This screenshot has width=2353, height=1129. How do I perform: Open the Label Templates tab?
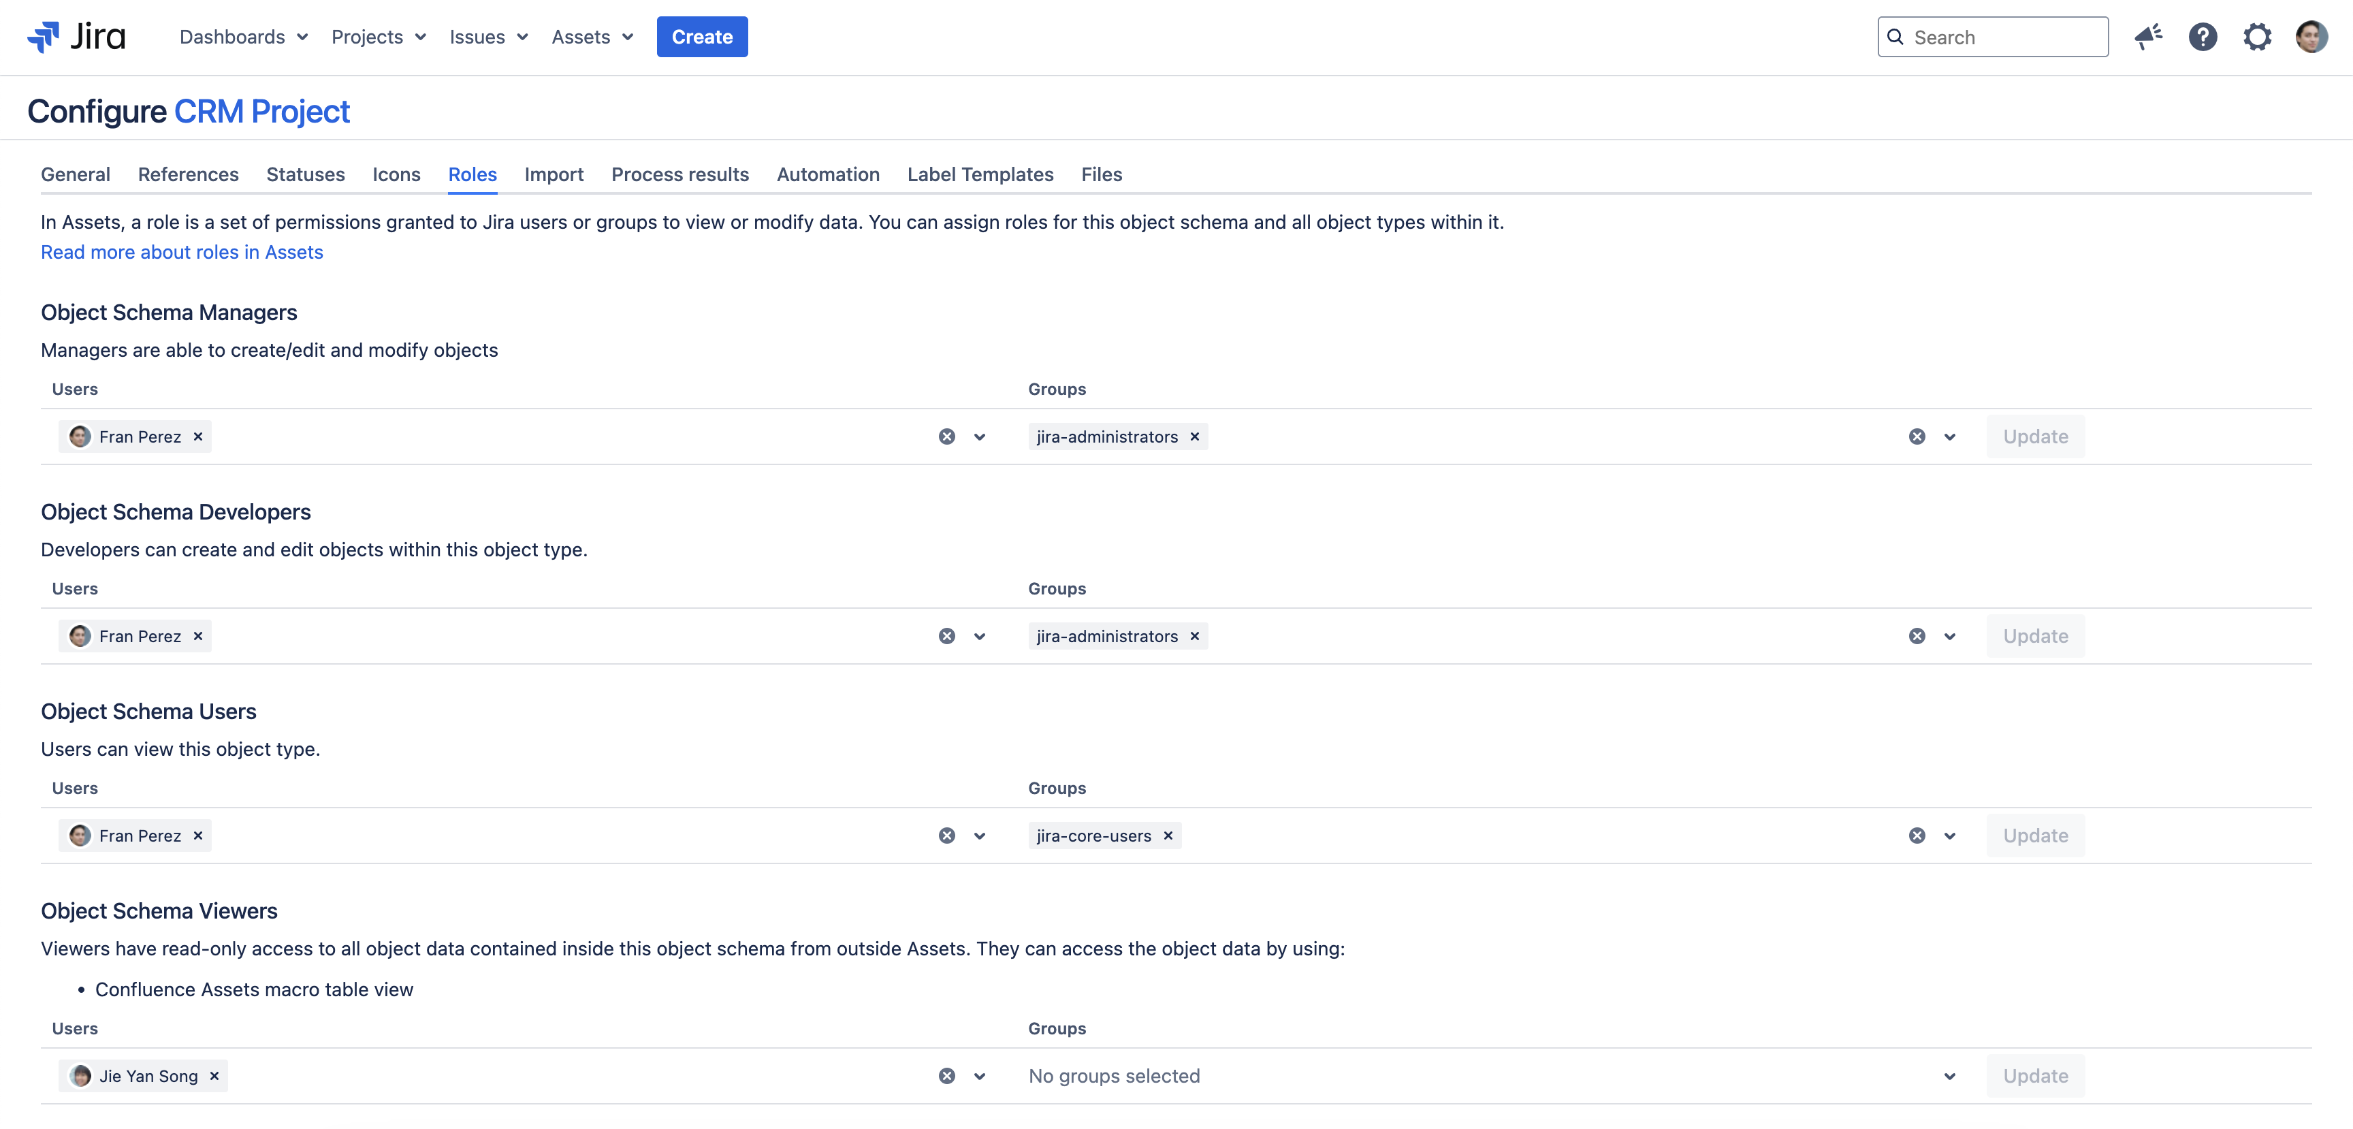tap(980, 174)
